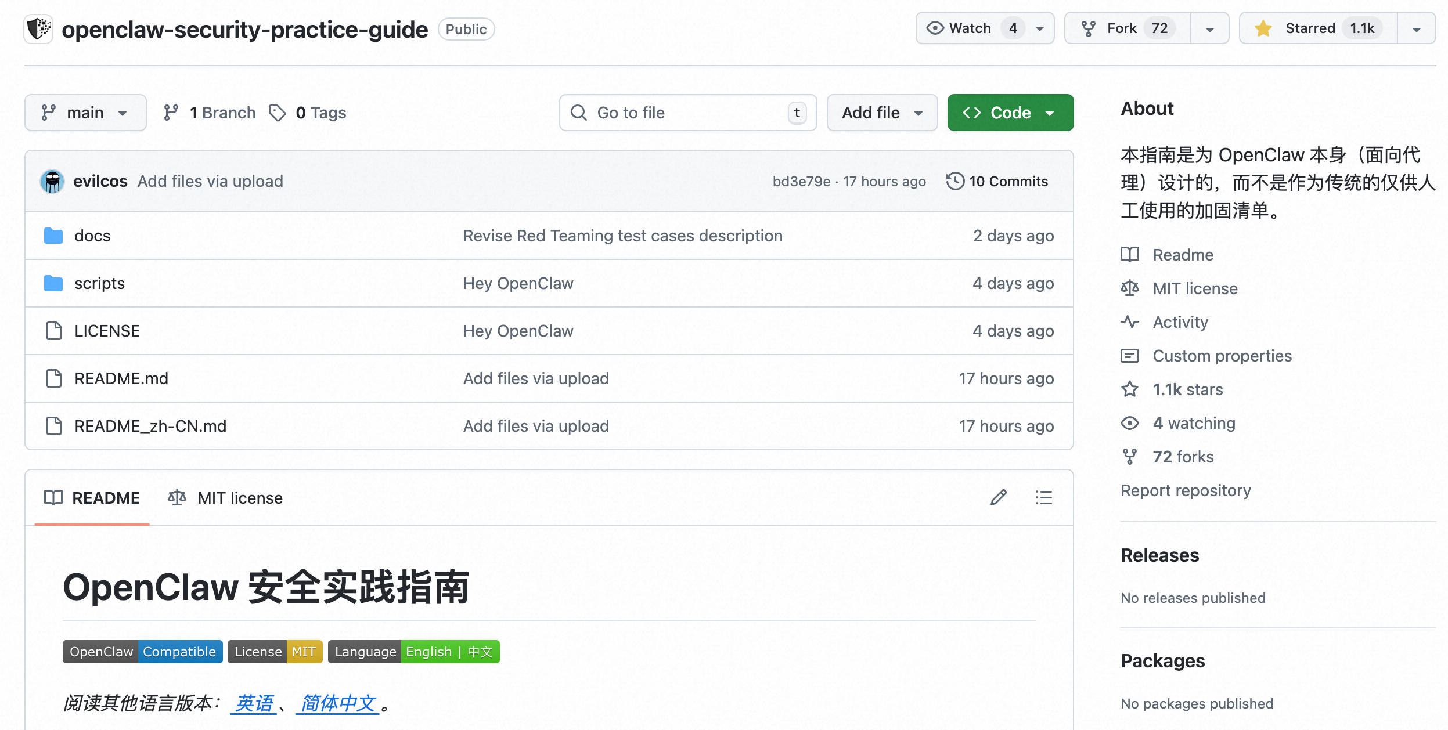Open the main branch selector dropdown
The width and height of the screenshot is (1448, 730).
point(85,113)
